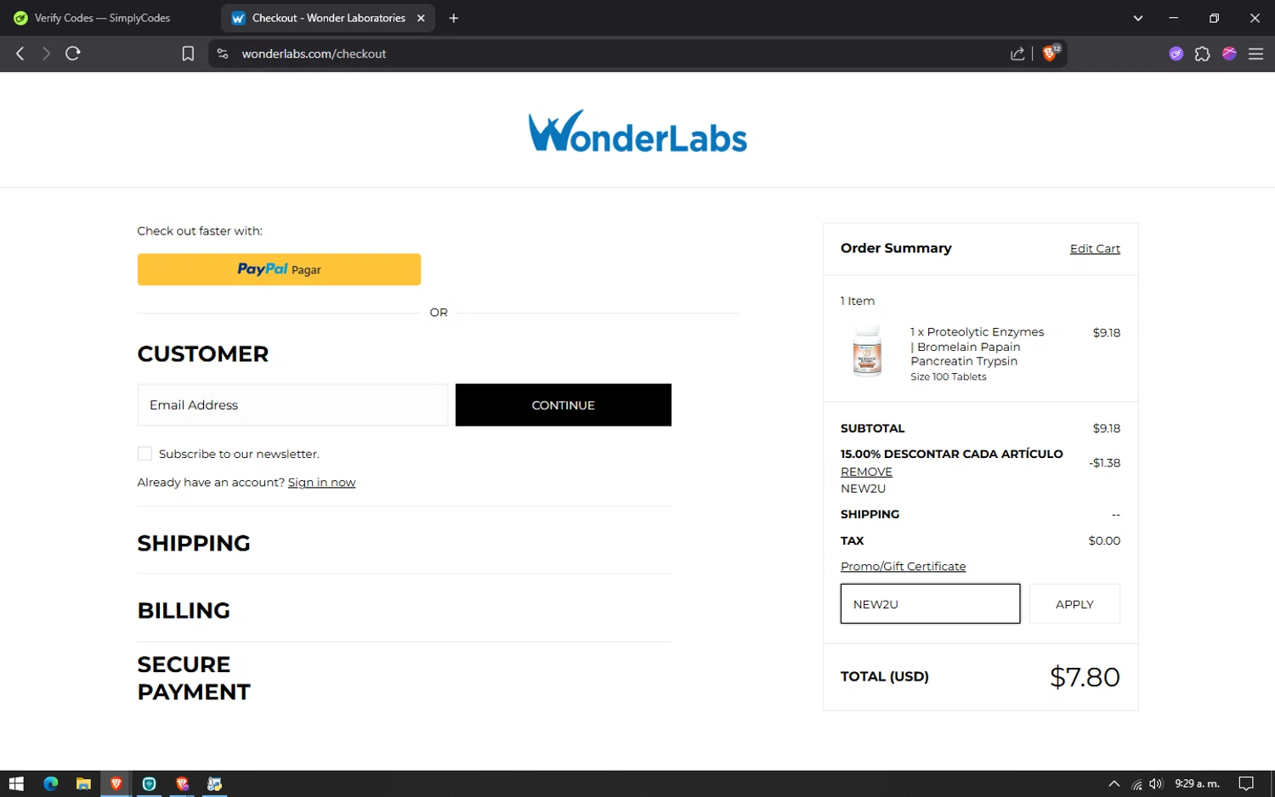
Task: Apply the promo code with APPLY
Action: (x=1074, y=603)
